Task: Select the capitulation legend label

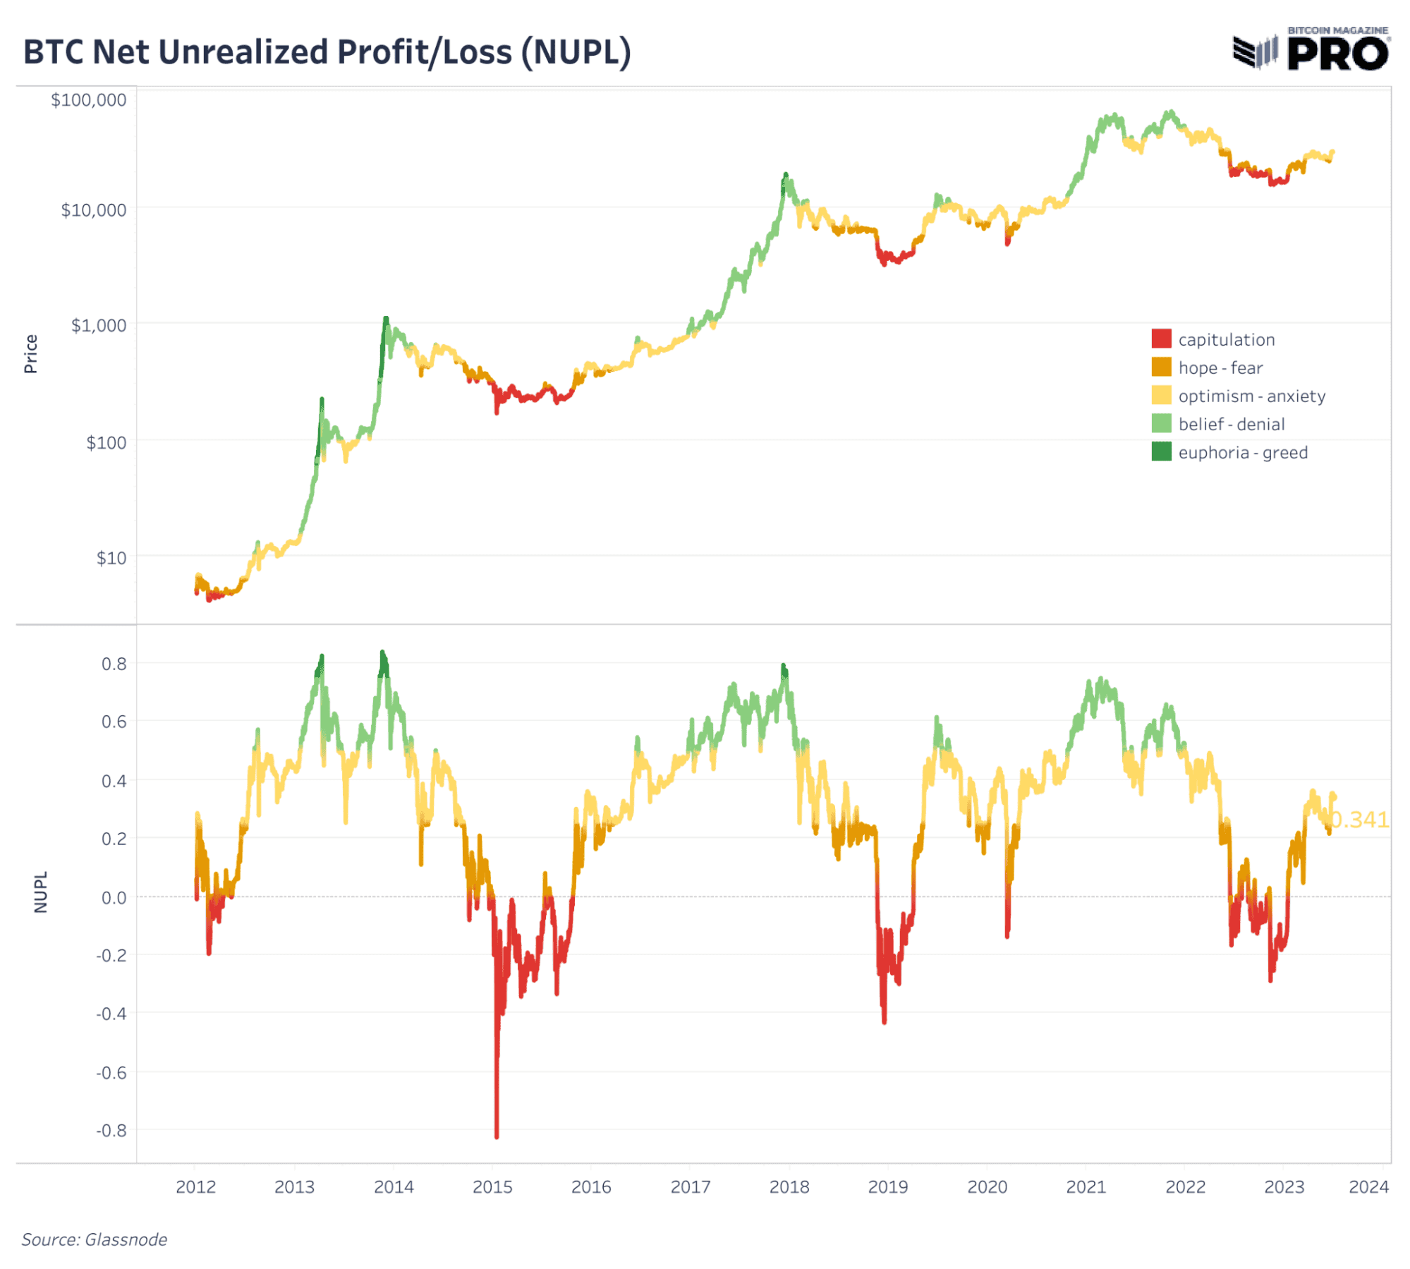Action: point(1226,340)
